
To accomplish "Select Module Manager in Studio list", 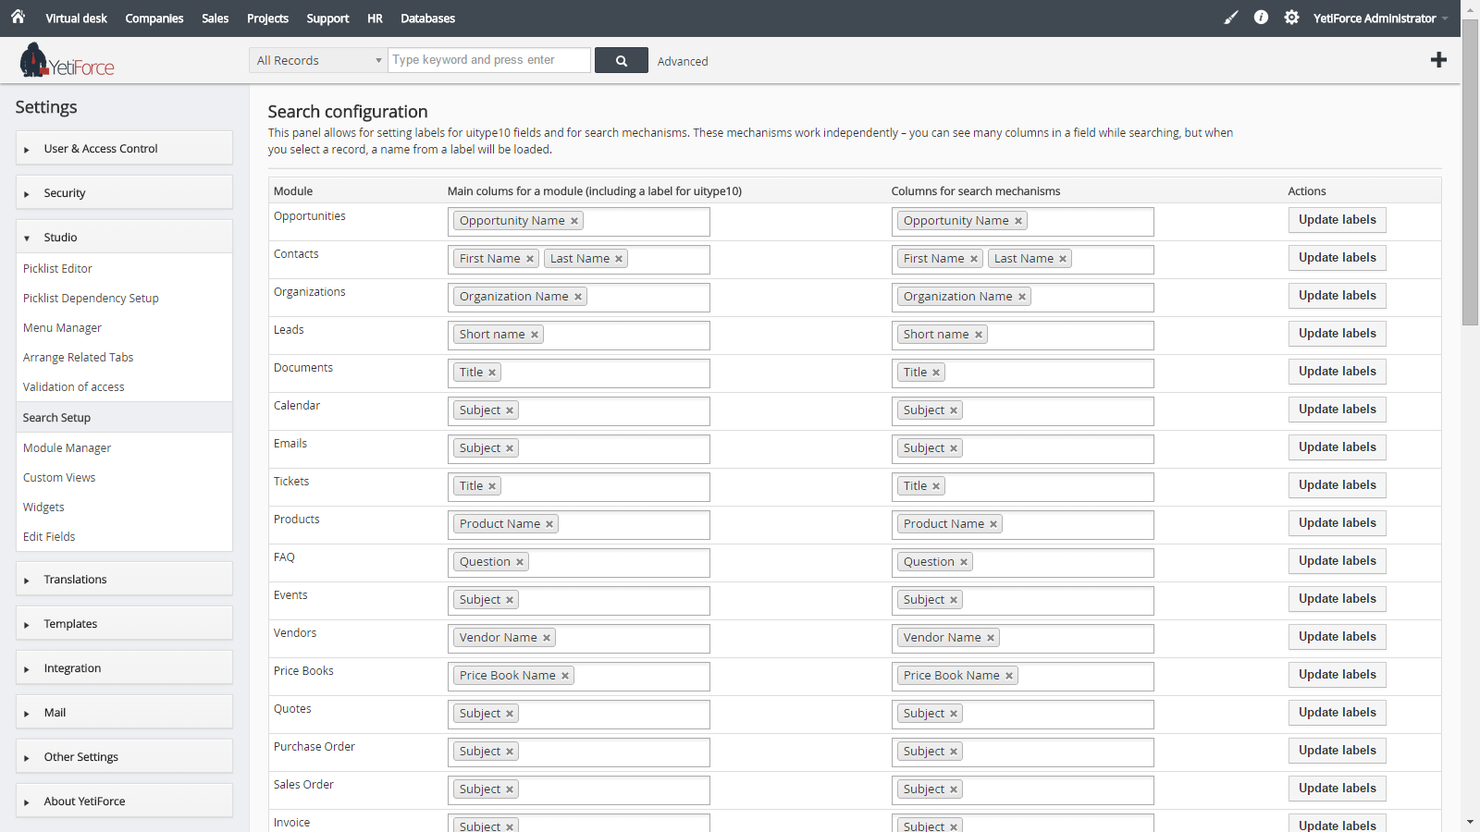I will click(67, 448).
